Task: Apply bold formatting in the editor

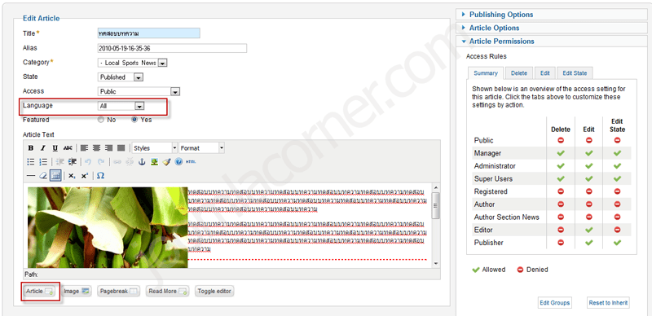Action: (31, 148)
